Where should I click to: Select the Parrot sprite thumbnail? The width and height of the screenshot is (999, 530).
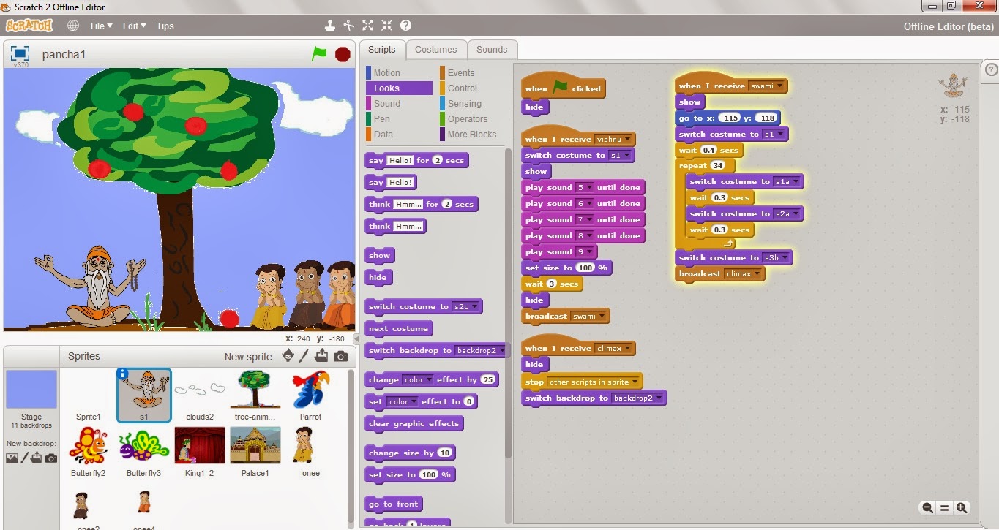click(310, 391)
